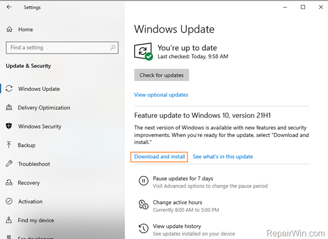The image size is (328, 239).
Task: Click the Troubleshoot wrench icon
Action: coord(9,164)
